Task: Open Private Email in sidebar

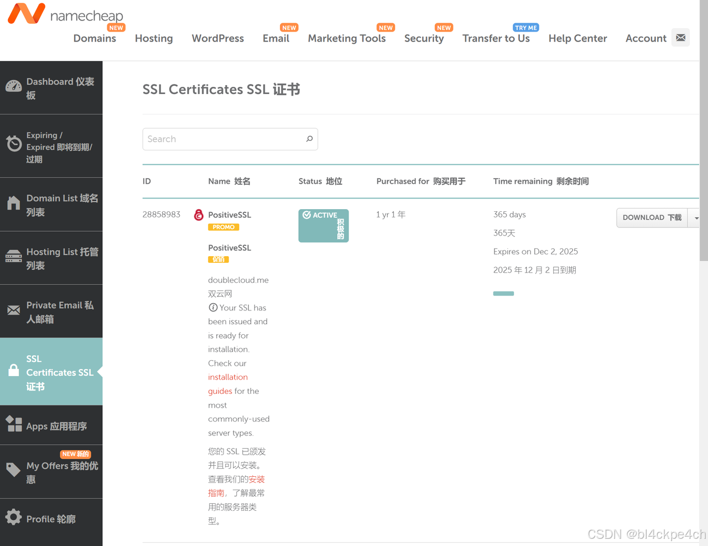Action: (x=51, y=312)
